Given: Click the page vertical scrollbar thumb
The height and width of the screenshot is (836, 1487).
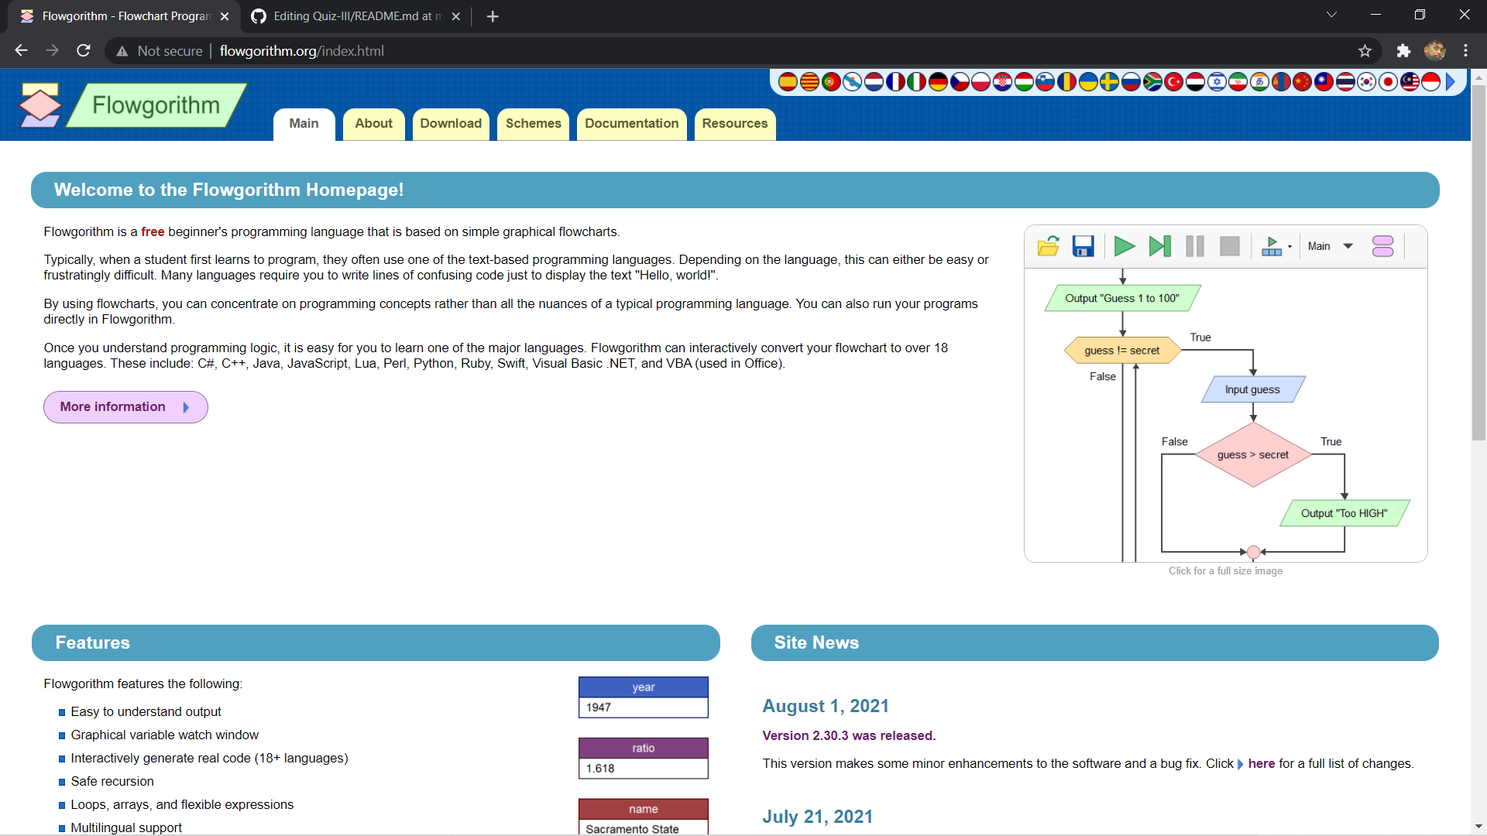Looking at the screenshot, I should pyautogui.click(x=1478, y=263).
